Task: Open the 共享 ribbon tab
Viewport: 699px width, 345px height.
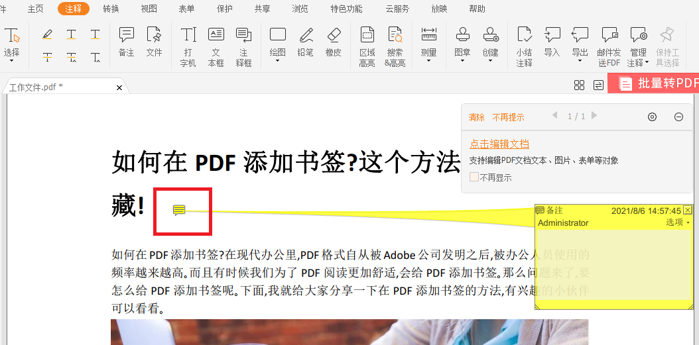Action: point(262,9)
